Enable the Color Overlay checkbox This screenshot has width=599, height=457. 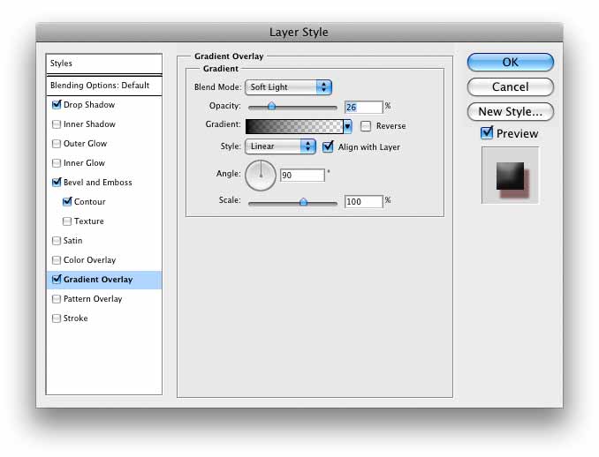point(57,259)
